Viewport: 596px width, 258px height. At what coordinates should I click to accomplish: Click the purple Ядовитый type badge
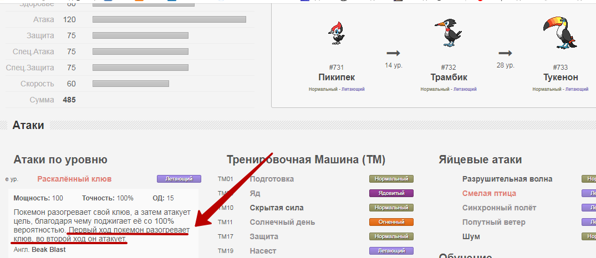coord(391,193)
